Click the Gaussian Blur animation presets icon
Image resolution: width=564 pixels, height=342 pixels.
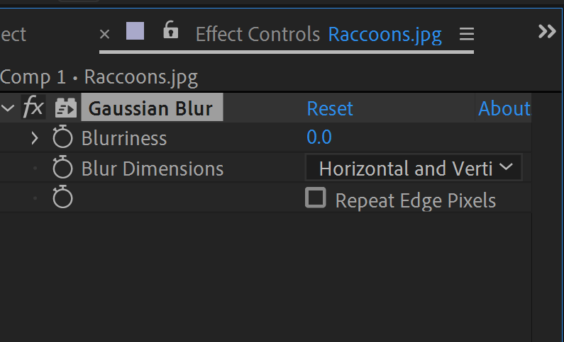coord(65,108)
